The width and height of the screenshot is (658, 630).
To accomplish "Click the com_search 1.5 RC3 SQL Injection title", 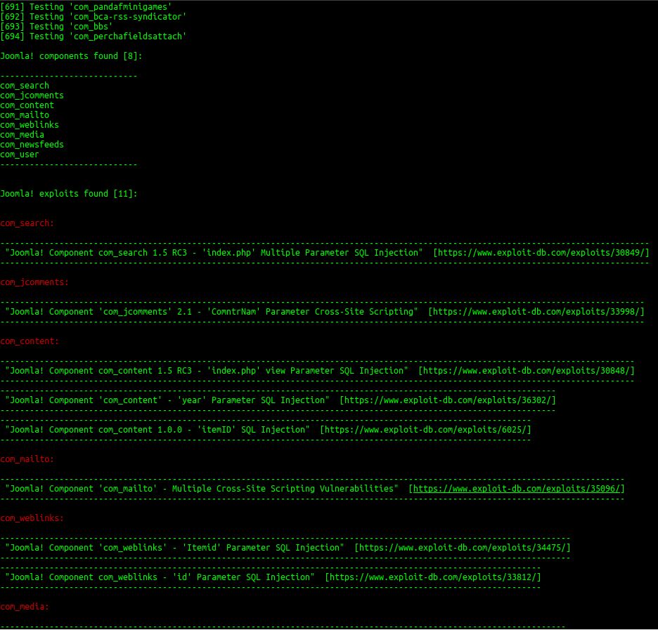I will [214, 253].
